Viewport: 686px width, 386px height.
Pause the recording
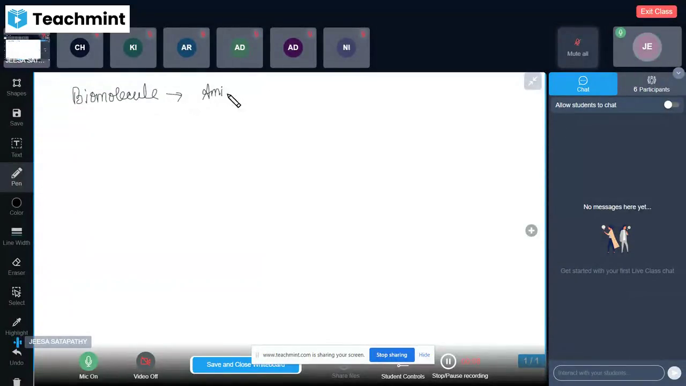(448, 361)
